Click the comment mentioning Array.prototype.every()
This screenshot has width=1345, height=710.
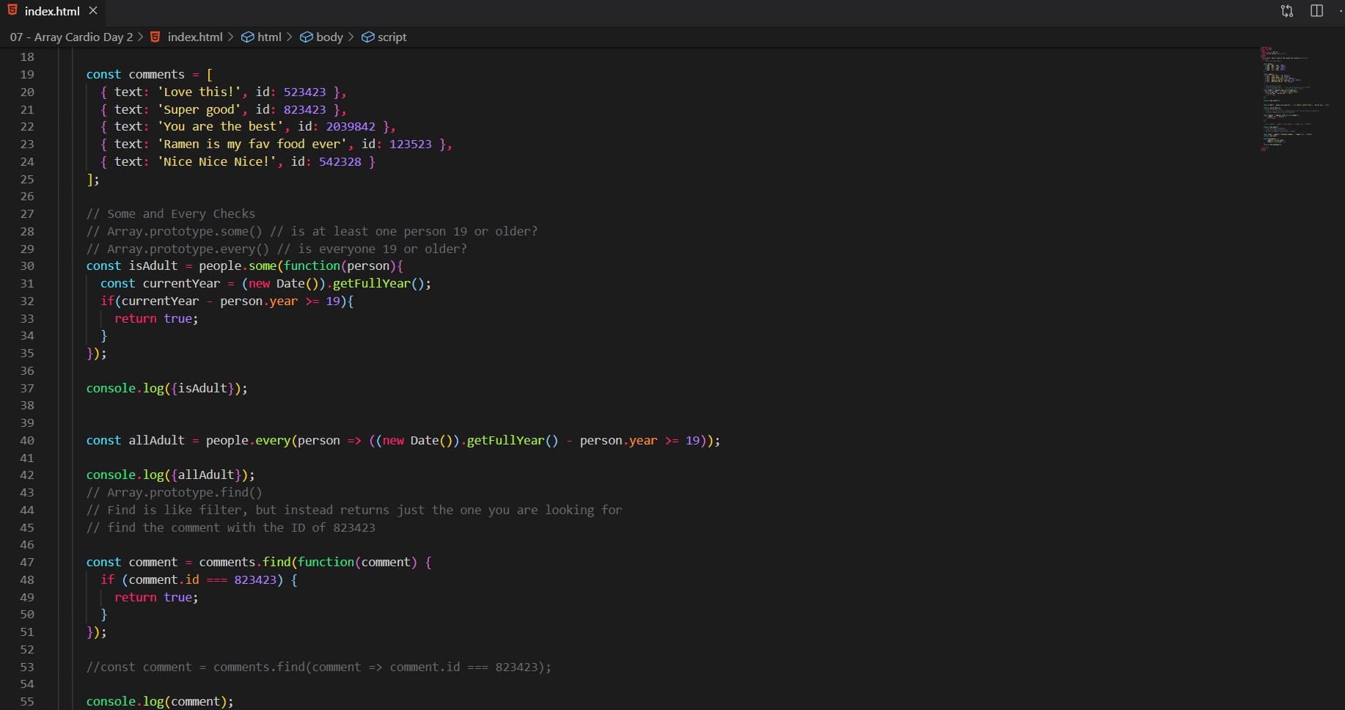coord(276,249)
